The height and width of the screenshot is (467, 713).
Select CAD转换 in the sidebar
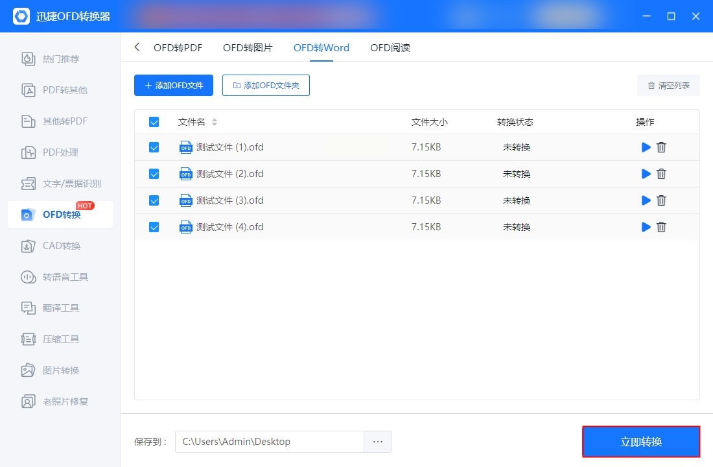pyautogui.click(x=60, y=246)
